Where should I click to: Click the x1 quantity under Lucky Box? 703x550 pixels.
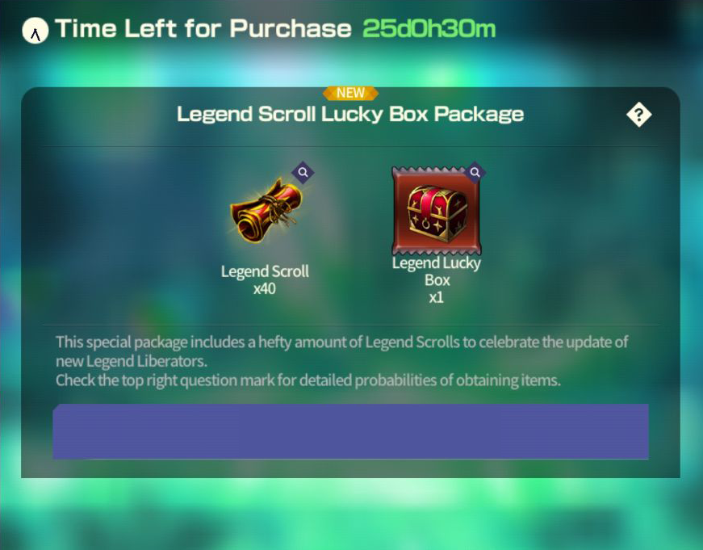pyautogui.click(x=436, y=297)
